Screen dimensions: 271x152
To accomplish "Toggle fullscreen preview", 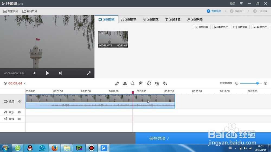I will (89, 73).
